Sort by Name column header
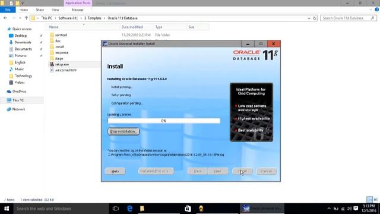Image resolution: width=380 pixels, height=214 pixels. (x=53, y=27)
